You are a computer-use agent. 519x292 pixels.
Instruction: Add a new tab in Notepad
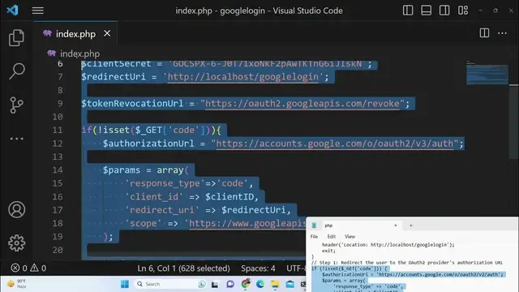(x=411, y=225)
